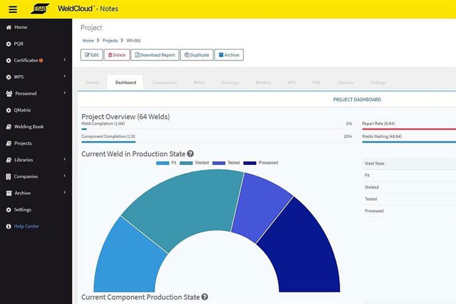Click the box icon beside sidebar Archive
Image resolution: width=456 pixels, height=304 pixels.
(9, 193)
